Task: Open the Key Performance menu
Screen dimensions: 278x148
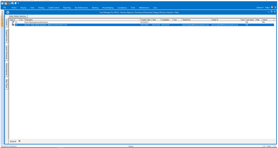Action: click(x=81, y=8)
